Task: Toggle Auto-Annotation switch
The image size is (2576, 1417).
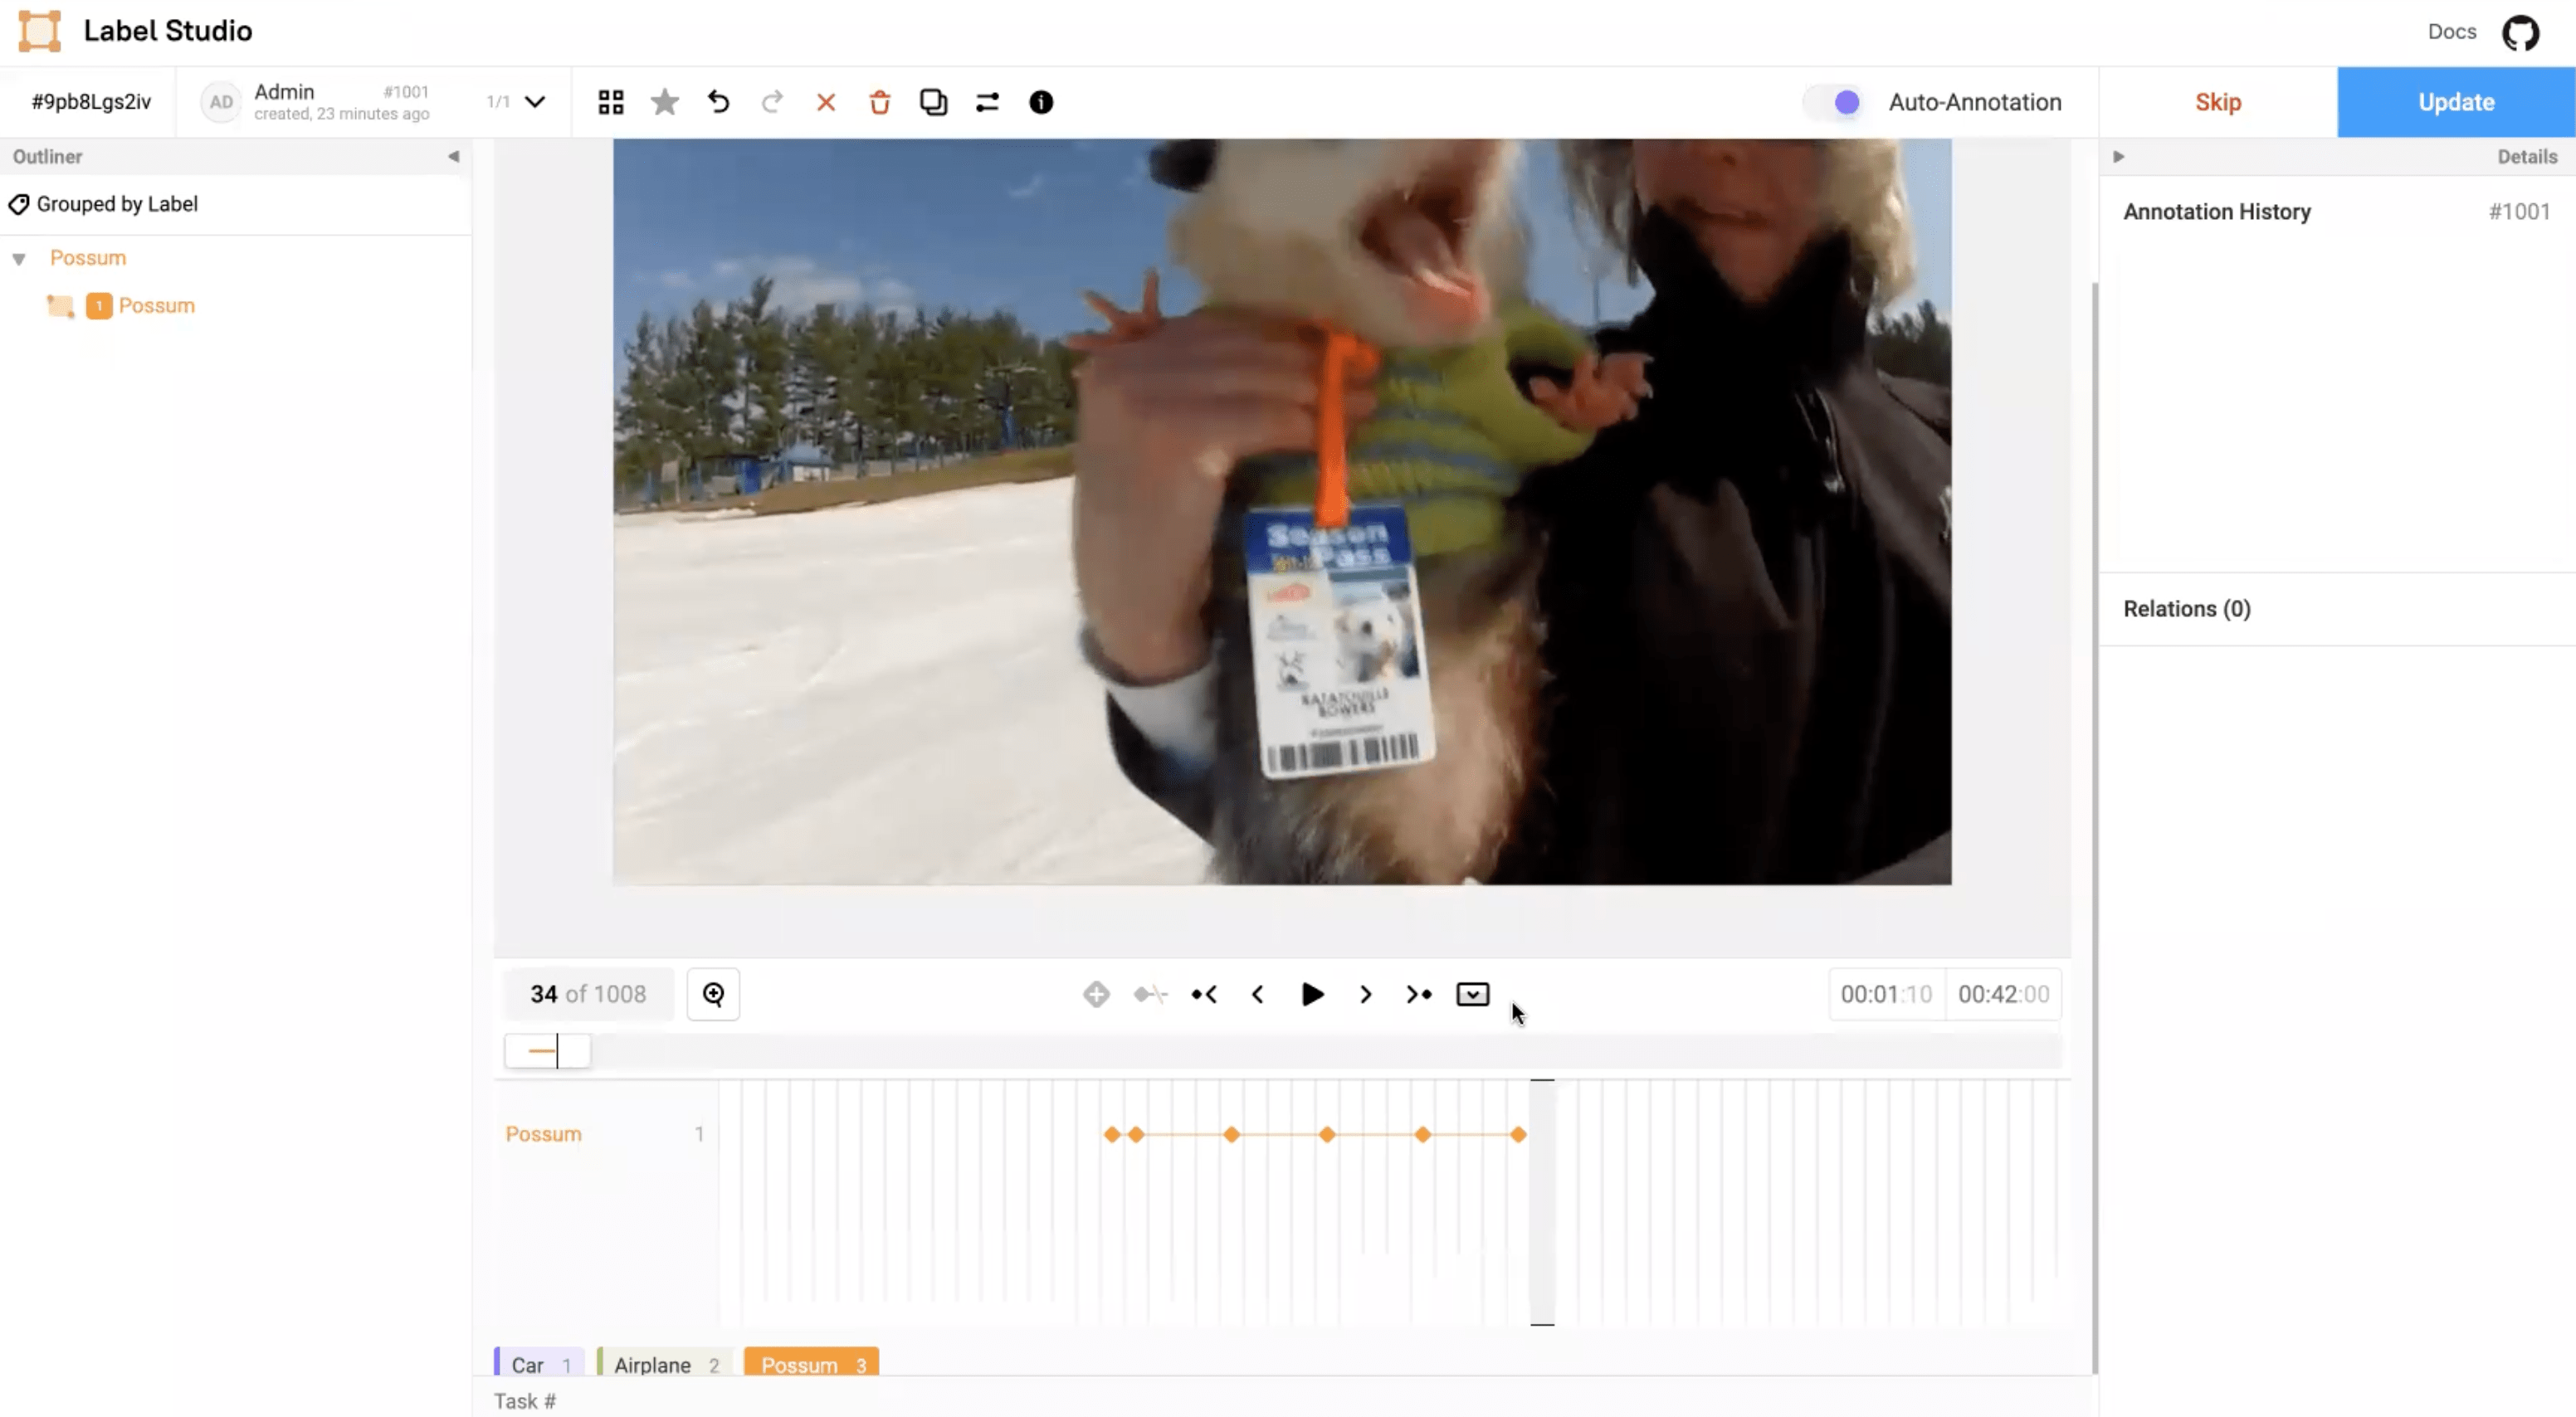Action: tap(1836, 102)
